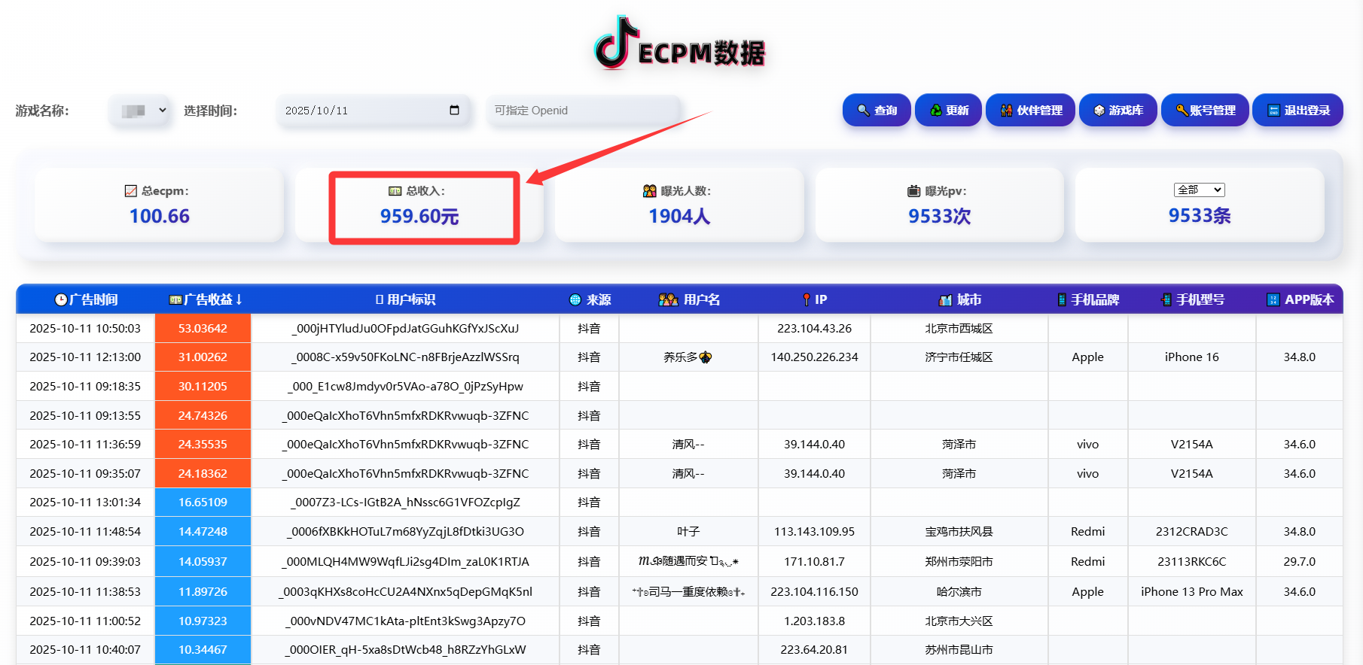
Task: Click the clock icon in 广告时间 header
Action: [61, 299]
